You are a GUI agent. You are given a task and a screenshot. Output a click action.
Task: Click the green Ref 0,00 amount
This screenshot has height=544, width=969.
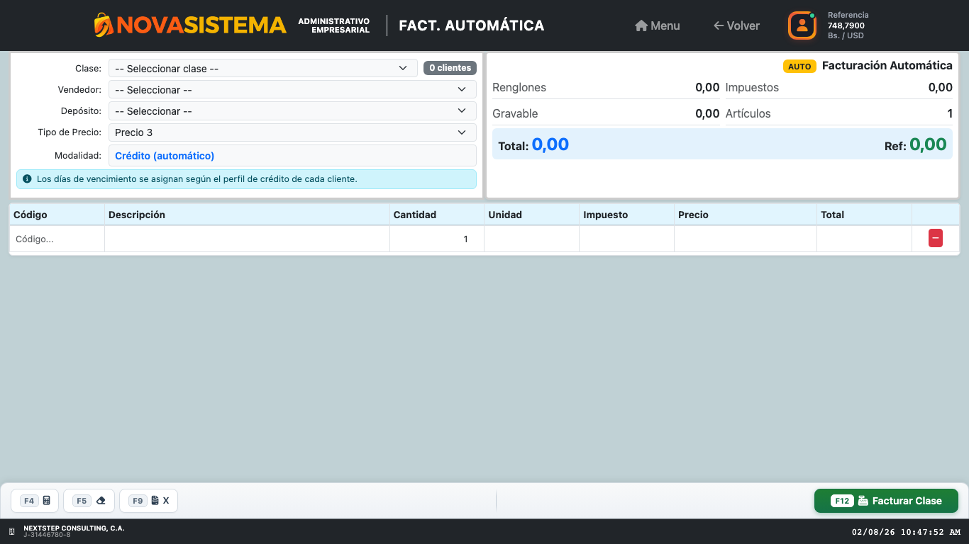[x=928, y=144]
